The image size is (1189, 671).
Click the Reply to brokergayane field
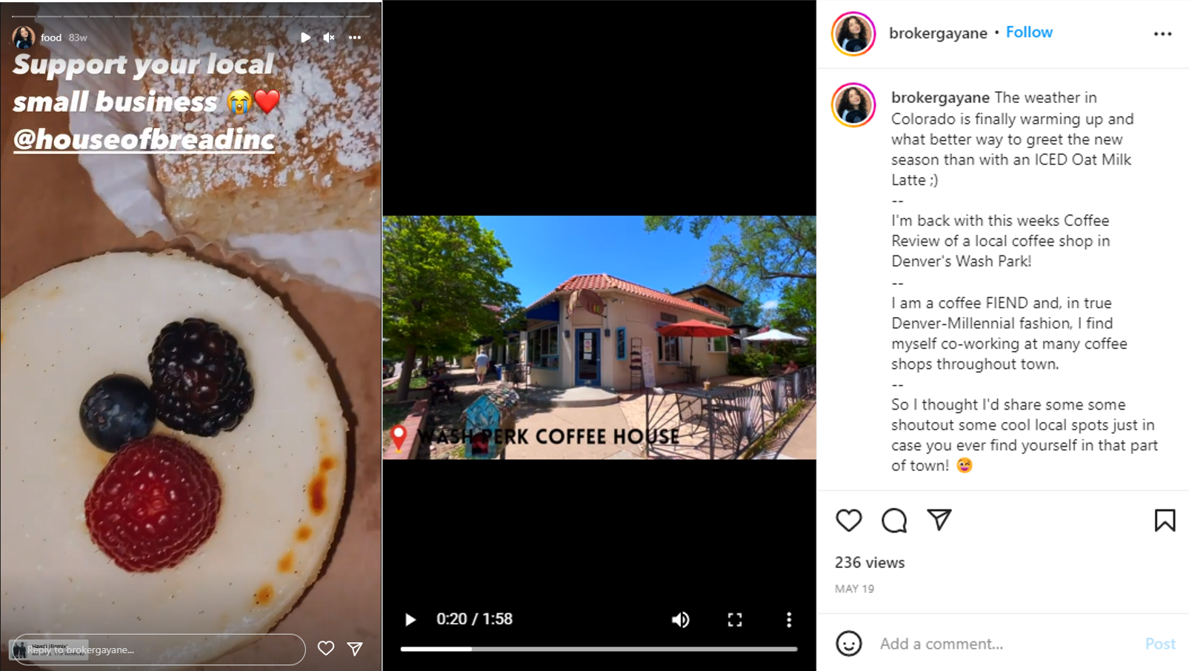(159, 650)
